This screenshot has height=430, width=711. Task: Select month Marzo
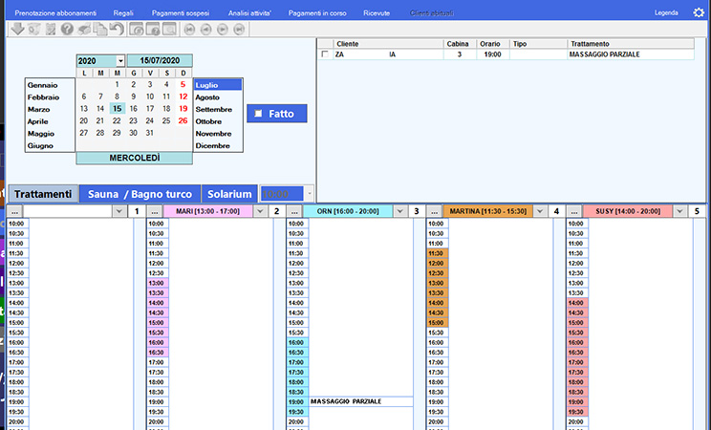click(x=38, y=109)
